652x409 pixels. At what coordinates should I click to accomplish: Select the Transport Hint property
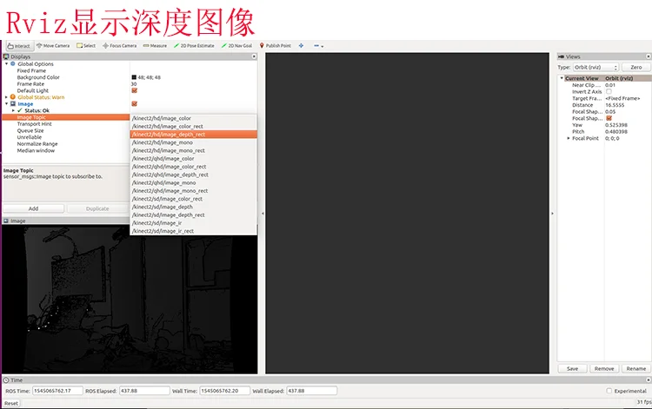(35, 123)
